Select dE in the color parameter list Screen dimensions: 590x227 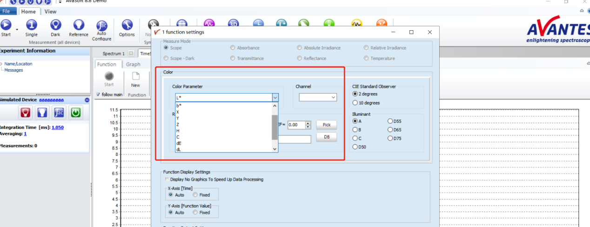tap(179, 143)
